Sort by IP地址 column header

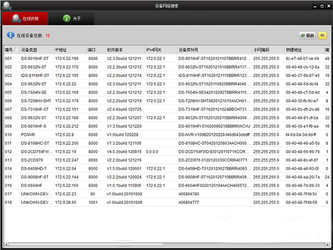click(x=70, y=50)
